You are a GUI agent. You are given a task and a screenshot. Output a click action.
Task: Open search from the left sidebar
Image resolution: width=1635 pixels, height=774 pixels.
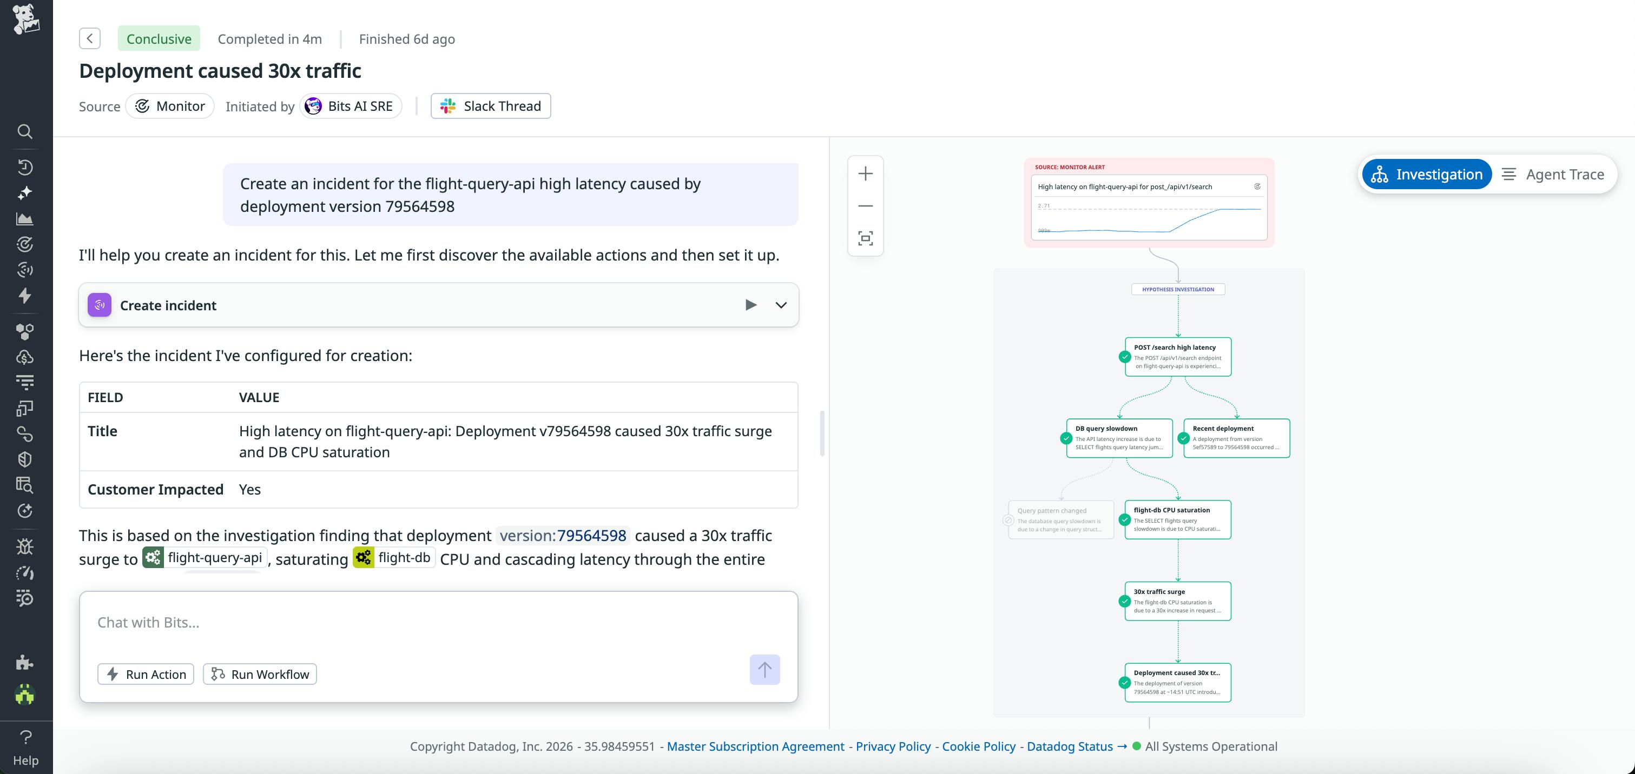[x=25, y=131]
